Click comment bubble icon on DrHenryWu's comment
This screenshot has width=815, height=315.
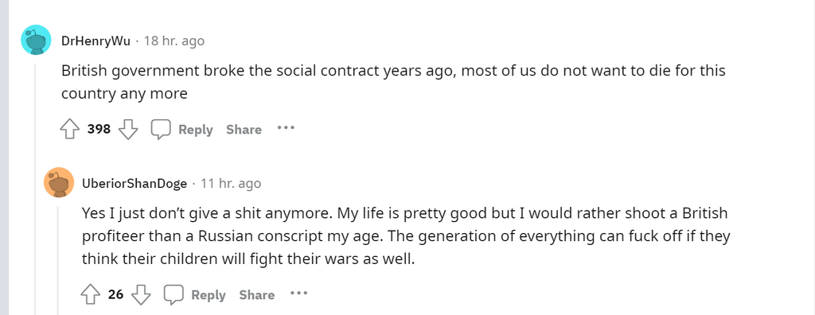161,130
